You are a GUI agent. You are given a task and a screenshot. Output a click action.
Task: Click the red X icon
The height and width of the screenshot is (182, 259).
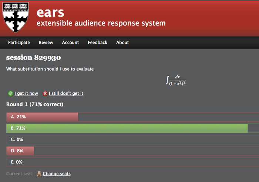[45, 94]
